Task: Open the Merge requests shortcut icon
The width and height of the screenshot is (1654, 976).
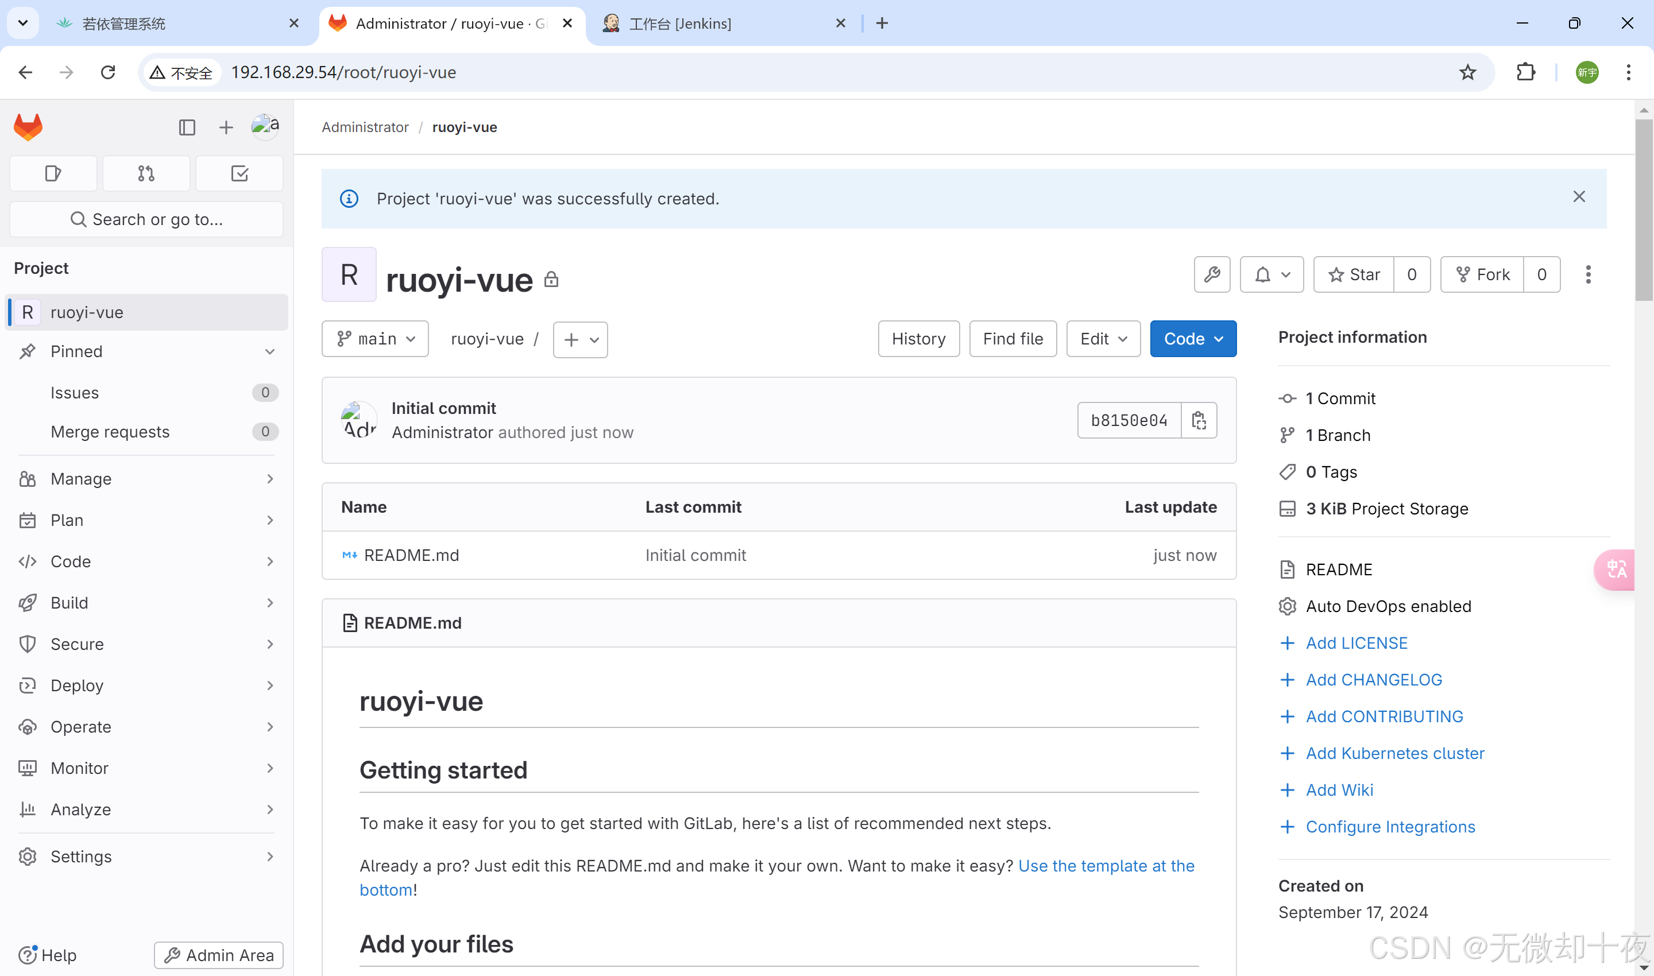Action: coord(146,173)
